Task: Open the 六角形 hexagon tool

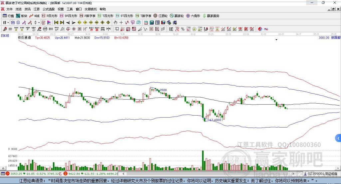Action: 193,16
